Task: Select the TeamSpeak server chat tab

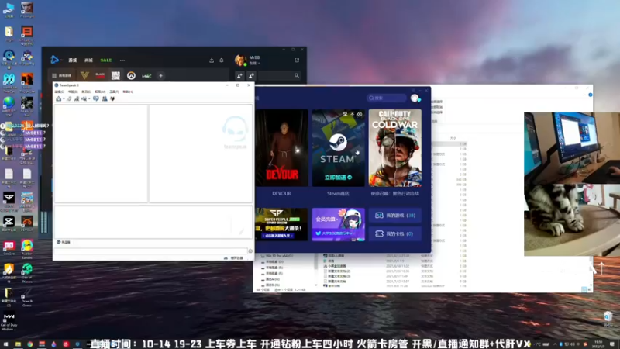Action: [x=64, y=242]
